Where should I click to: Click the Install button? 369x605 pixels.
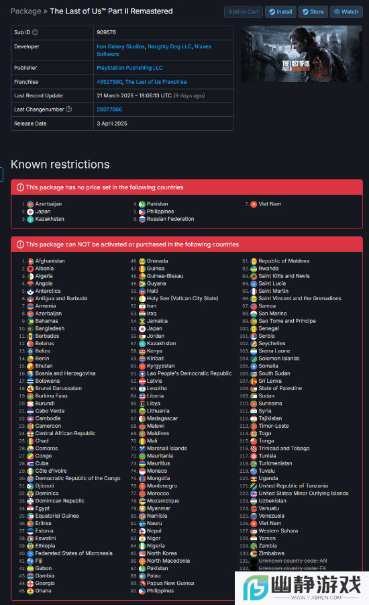coord(280,12)
